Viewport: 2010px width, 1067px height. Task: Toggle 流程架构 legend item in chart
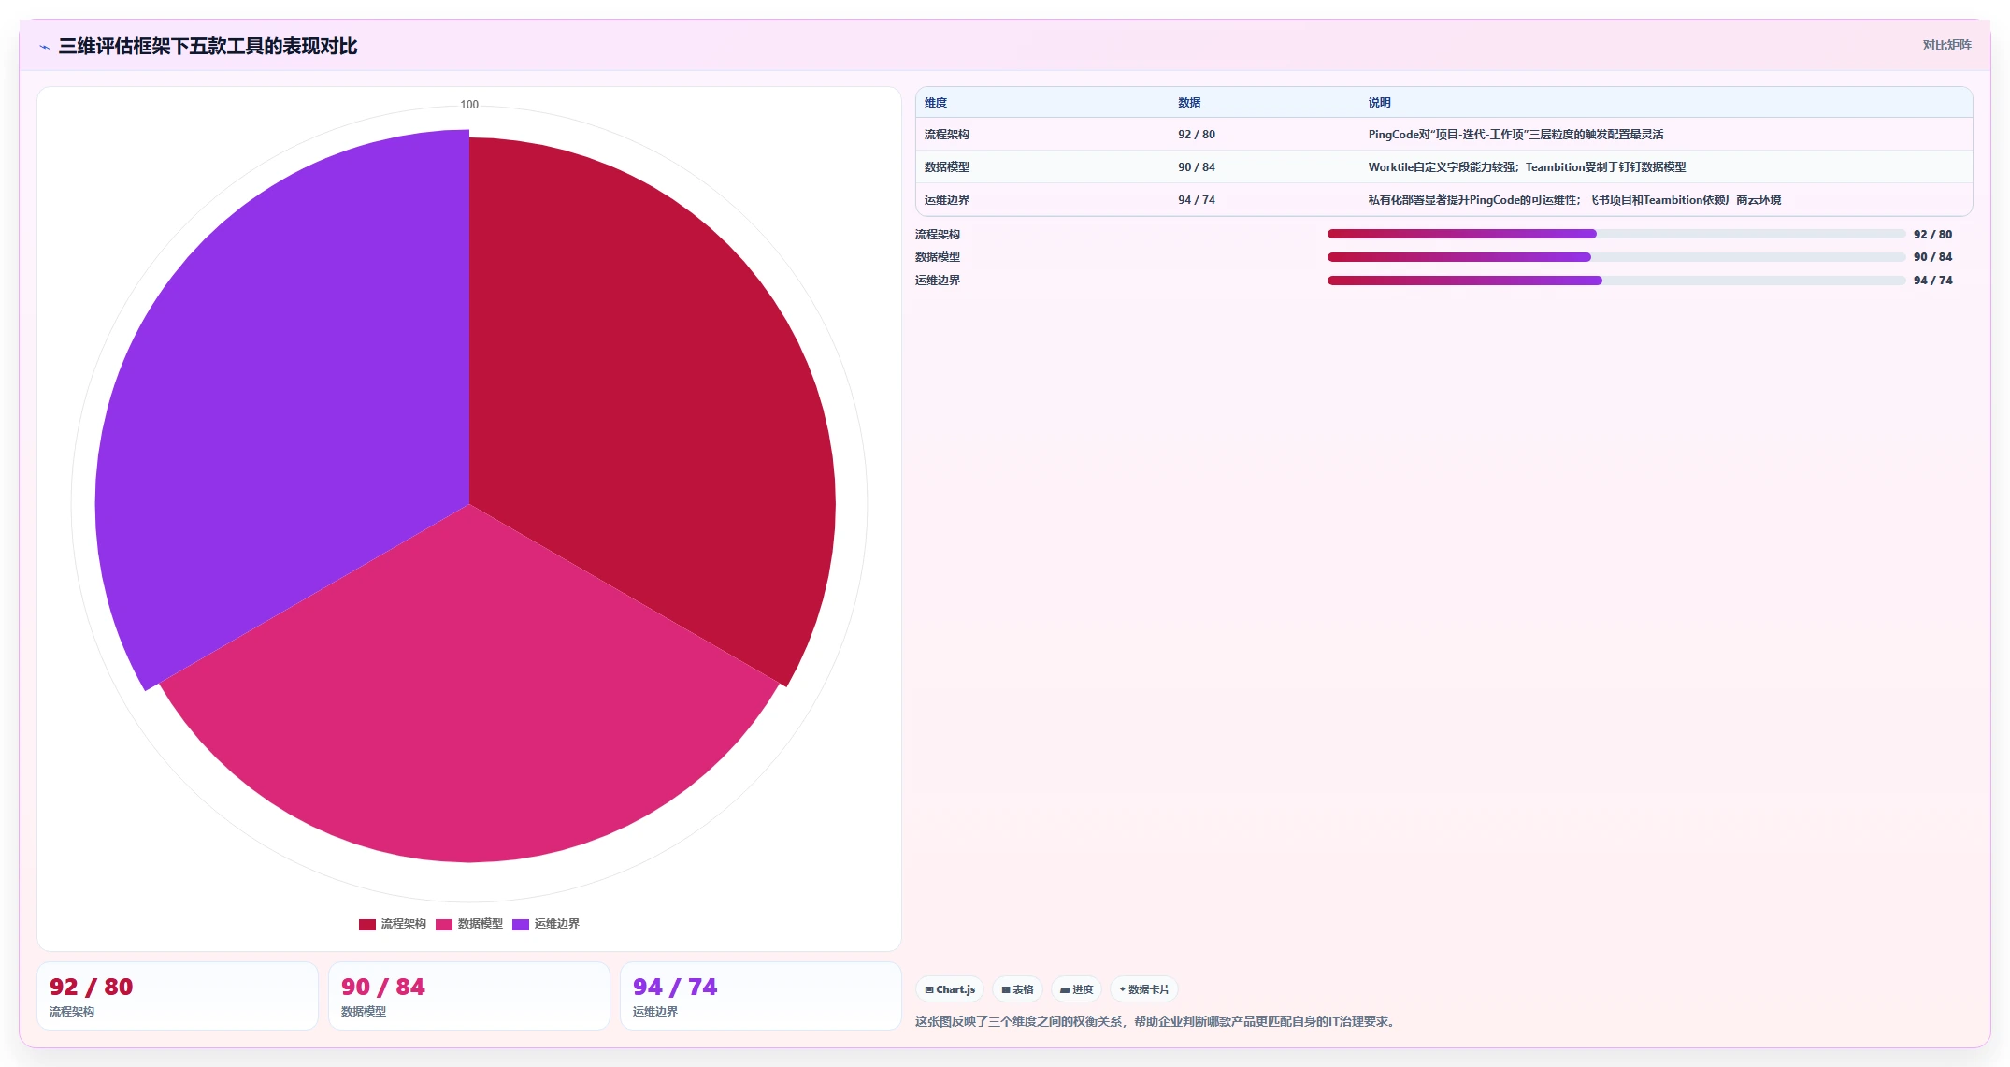(393, 924)
